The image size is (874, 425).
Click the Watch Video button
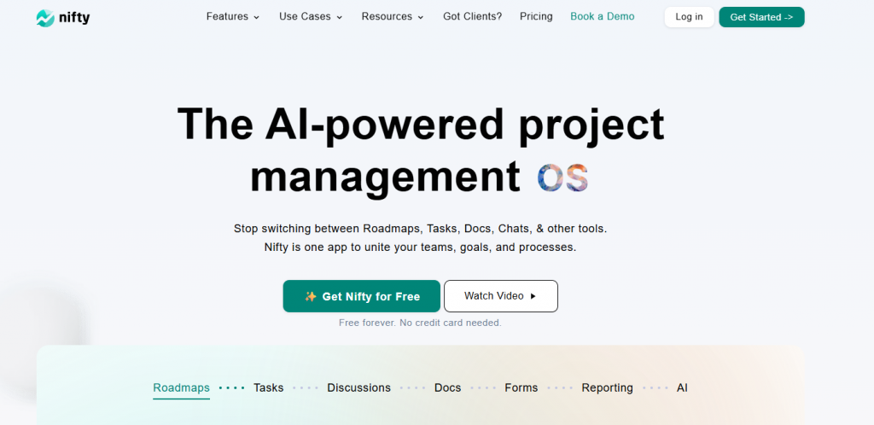[500, 296]
